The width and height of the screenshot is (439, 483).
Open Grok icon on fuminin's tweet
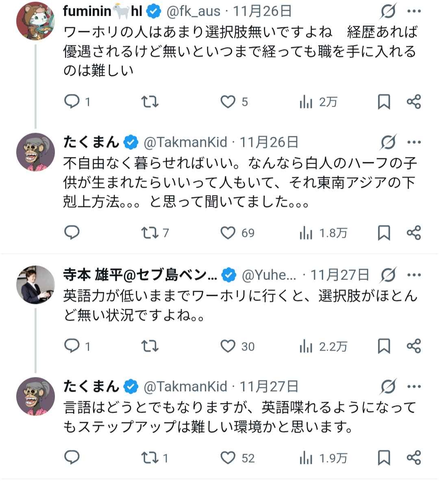(388, 12)
